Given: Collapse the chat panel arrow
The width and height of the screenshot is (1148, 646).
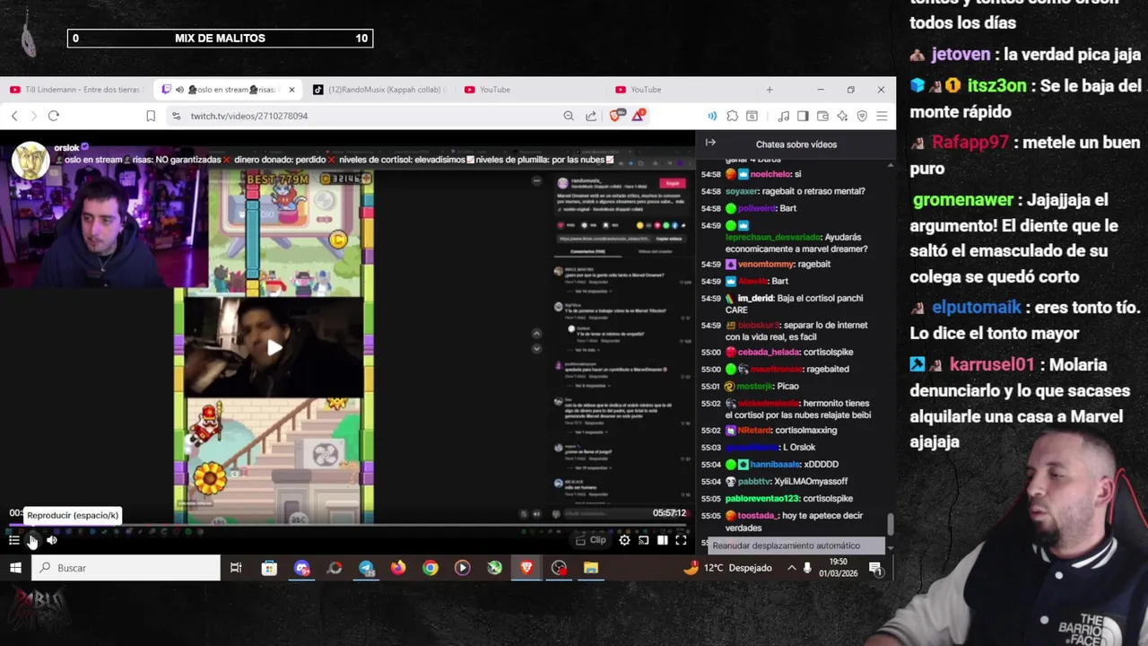Looking at the screenshot, I should pos(710,143).
